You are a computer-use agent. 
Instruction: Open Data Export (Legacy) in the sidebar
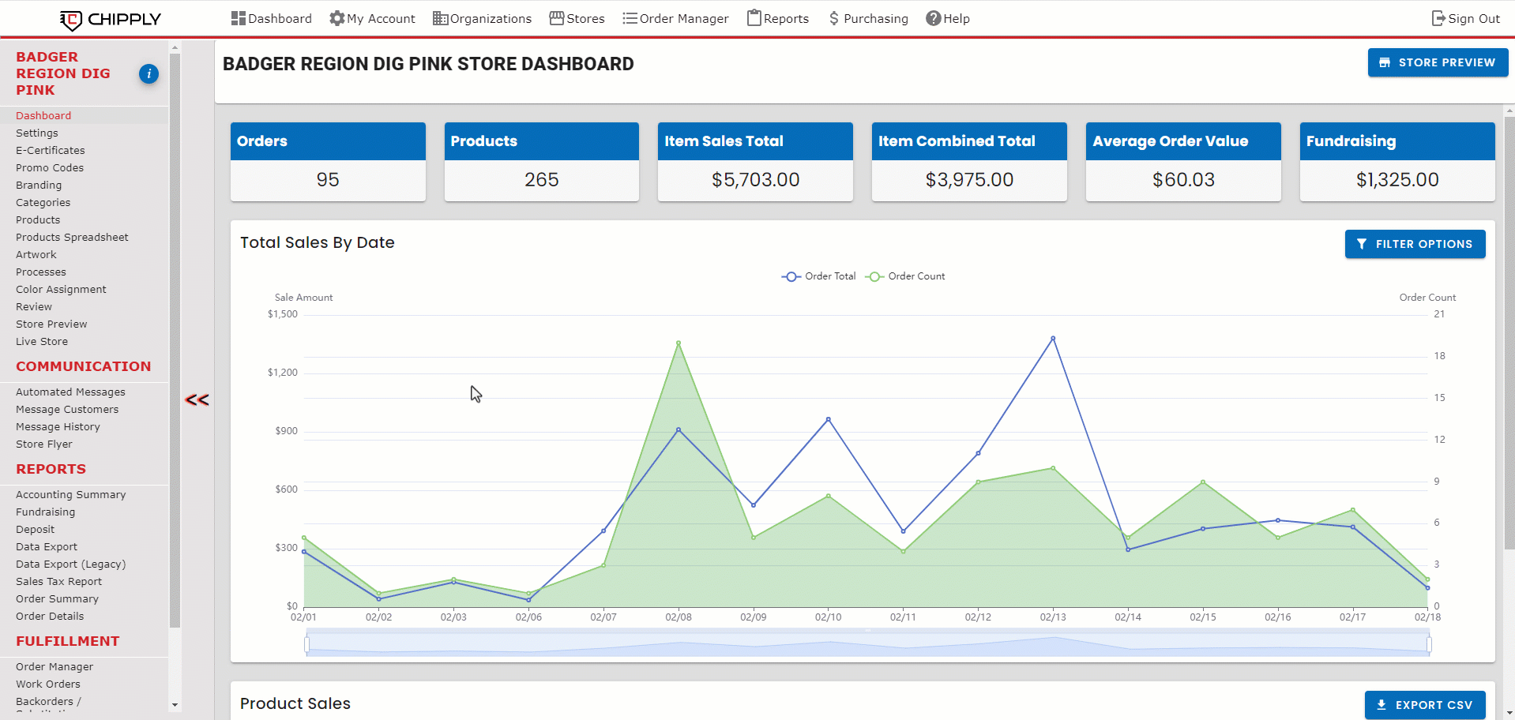coord(71,564)
